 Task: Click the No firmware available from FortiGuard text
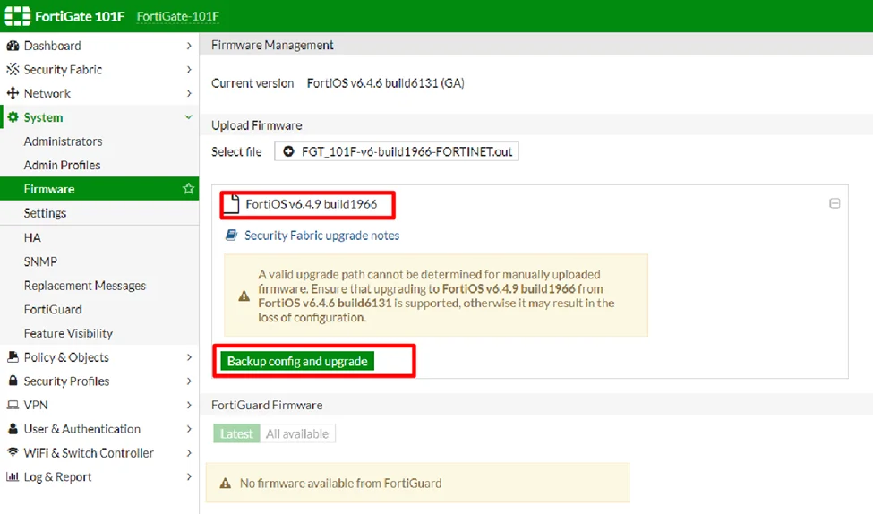(340, 483)
